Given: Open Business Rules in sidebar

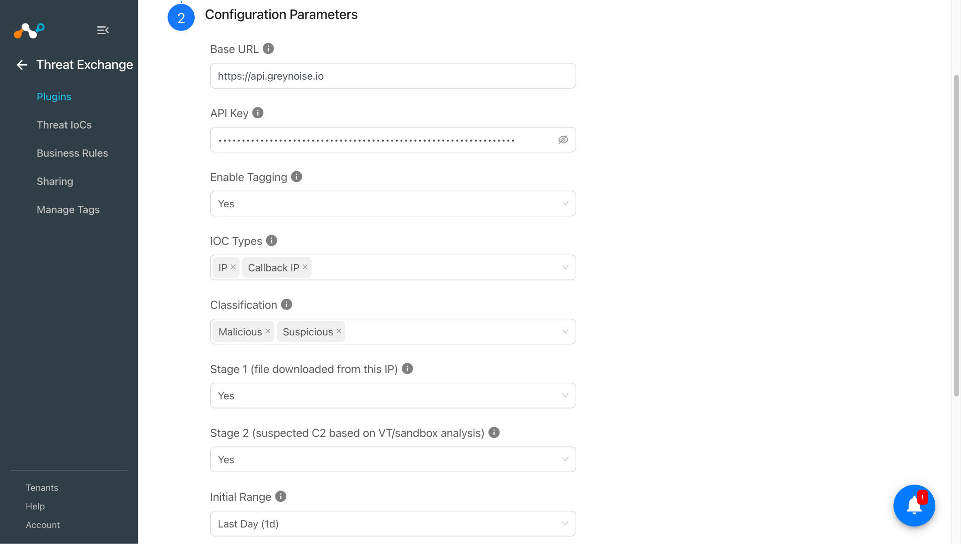Looking at the screenshot, I should [72, 153].
